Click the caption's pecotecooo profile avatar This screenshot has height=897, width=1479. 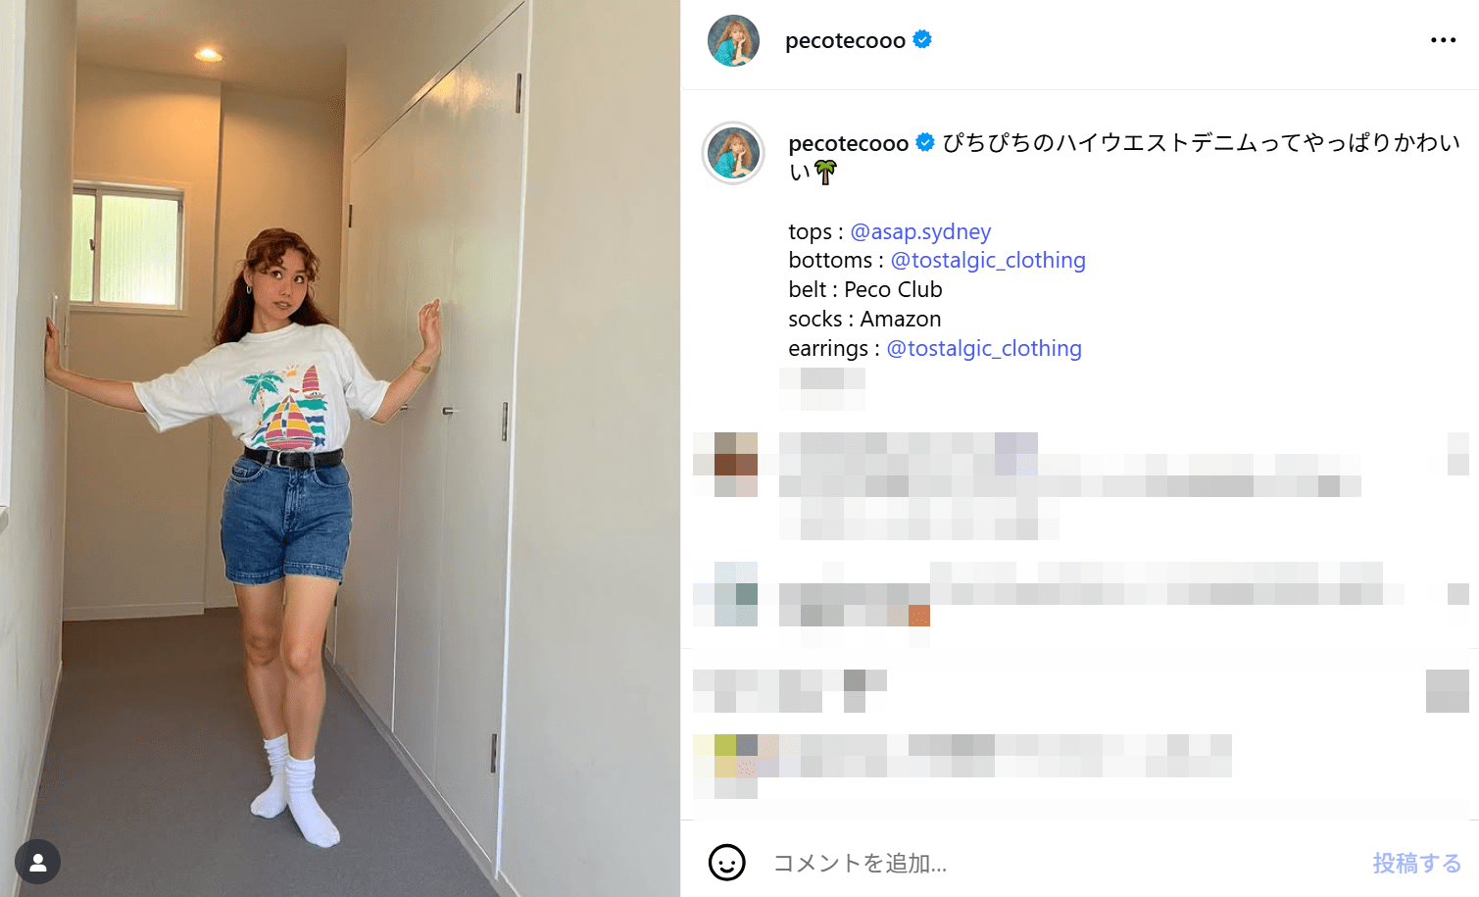[x=733, y=154]
